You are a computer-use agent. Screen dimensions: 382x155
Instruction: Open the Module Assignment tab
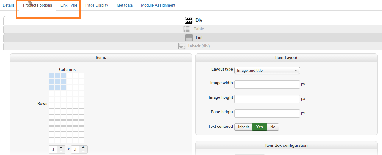(x=158, y=5)
